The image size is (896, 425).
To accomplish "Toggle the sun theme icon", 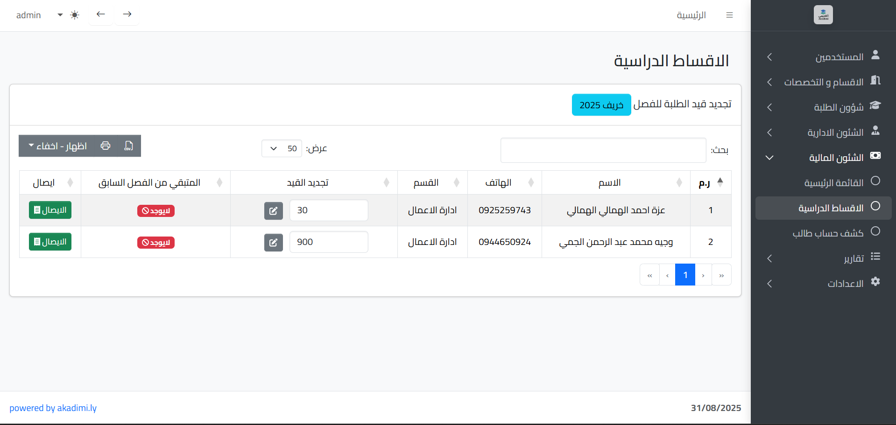I will click(x=75, y=15).
